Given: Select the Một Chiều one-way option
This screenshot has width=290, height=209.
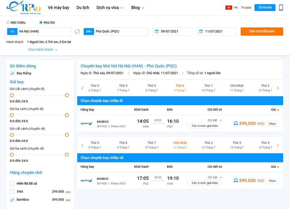Looking at the screenshot, I should [x=8, y=22].
